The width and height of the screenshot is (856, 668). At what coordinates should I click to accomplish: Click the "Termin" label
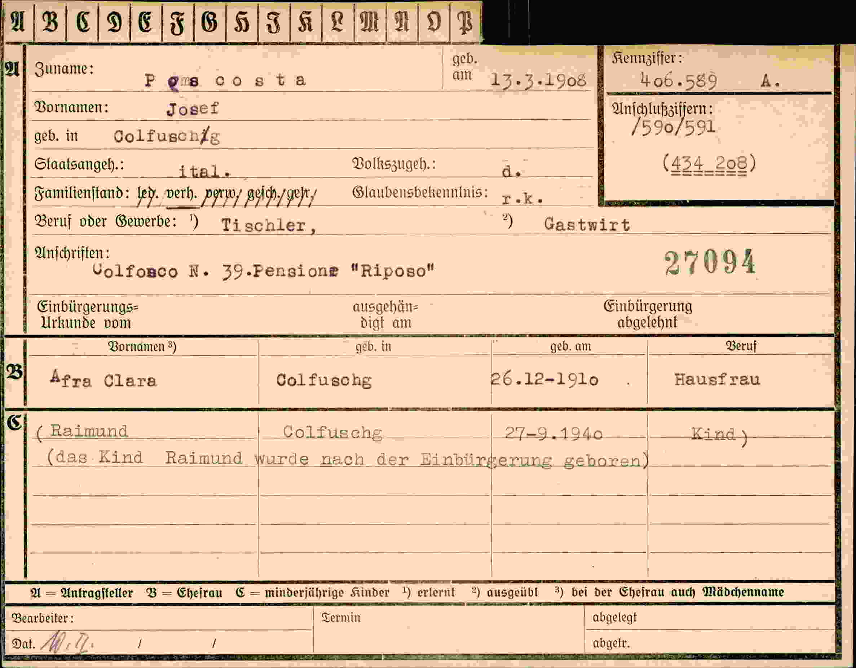click(x=341, y=618)
